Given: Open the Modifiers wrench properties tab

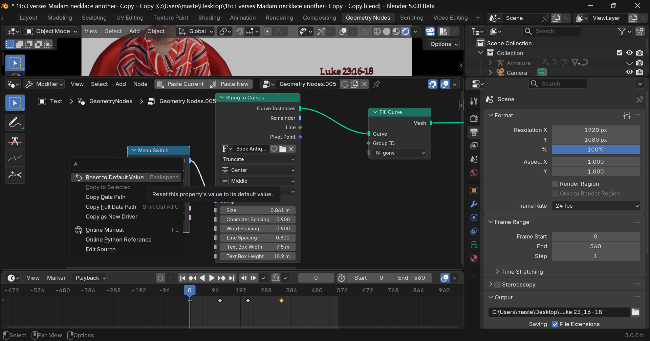Looking at the screenshot, I should (x=474, y=204).
